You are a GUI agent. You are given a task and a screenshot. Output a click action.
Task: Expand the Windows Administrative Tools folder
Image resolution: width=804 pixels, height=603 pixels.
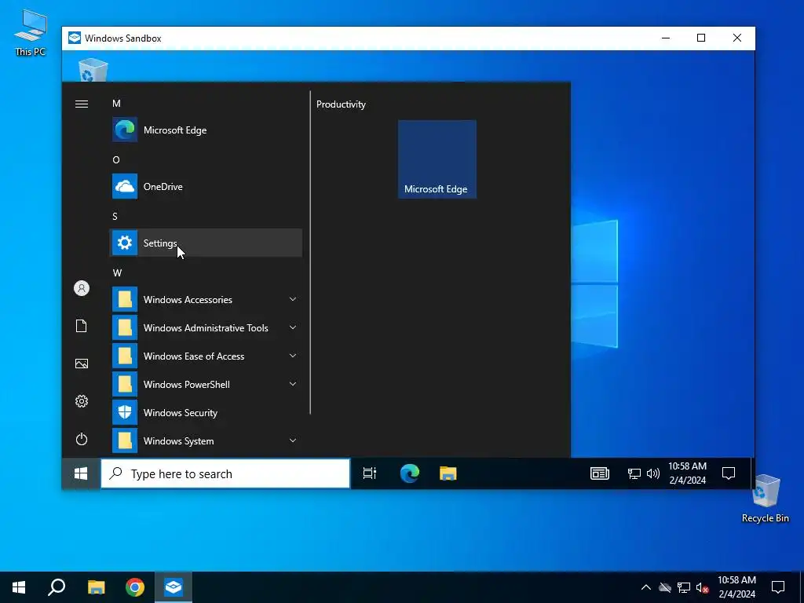(205, 327)
